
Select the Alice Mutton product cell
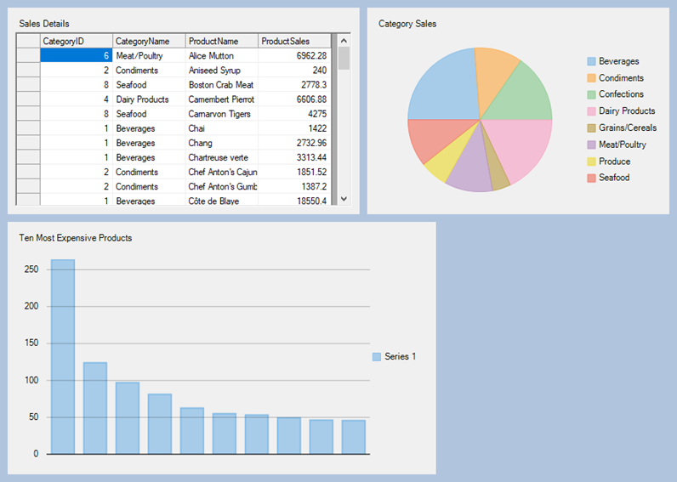(221, 55)
